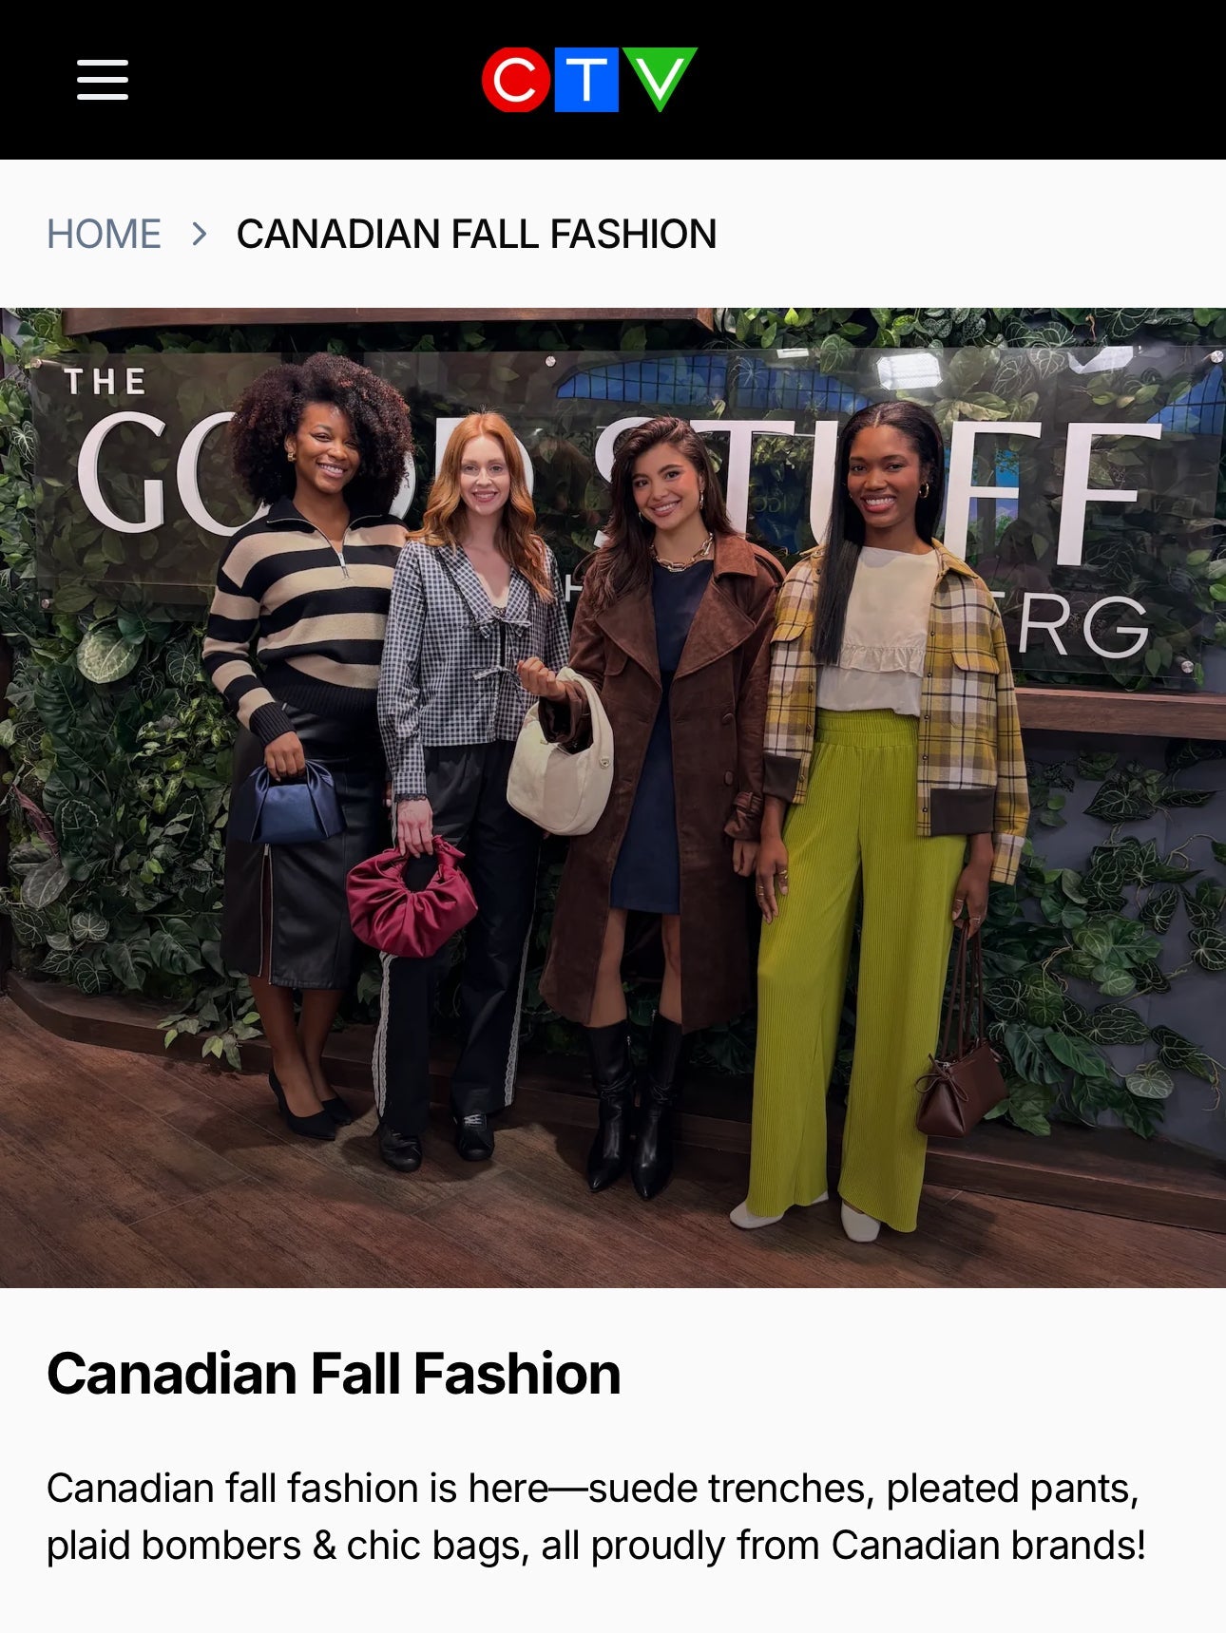
Task: Click the CTV logo in the header
Action: pos(589,80)
